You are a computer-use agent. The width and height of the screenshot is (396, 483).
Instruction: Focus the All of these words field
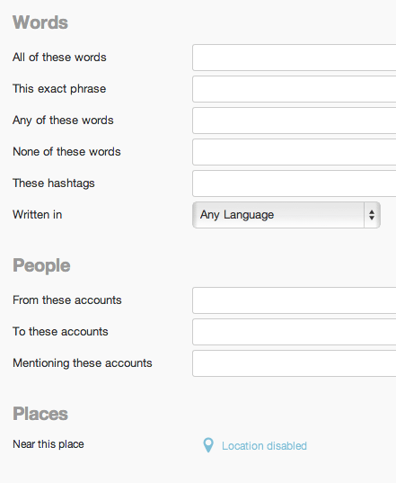pyautogui.click(x=295, y=58)
